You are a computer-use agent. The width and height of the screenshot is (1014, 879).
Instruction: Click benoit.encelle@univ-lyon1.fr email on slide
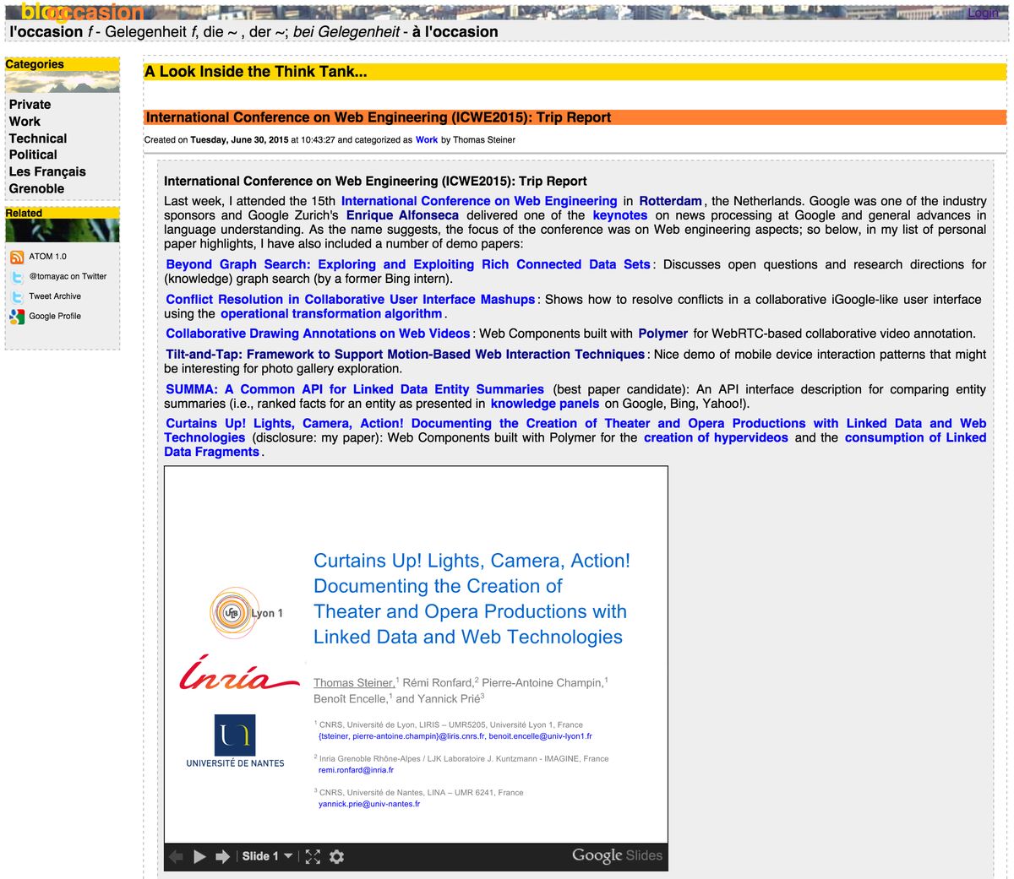[540, 736]
